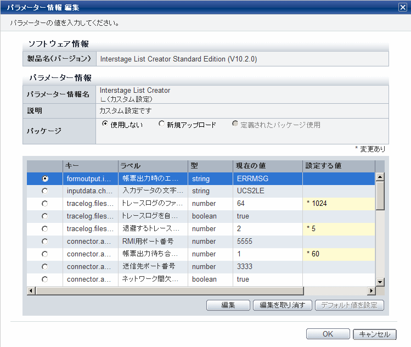Select radio for 帳票出力待ち合 row
This screenshot has height=347, width=411.
click(45, 254)
